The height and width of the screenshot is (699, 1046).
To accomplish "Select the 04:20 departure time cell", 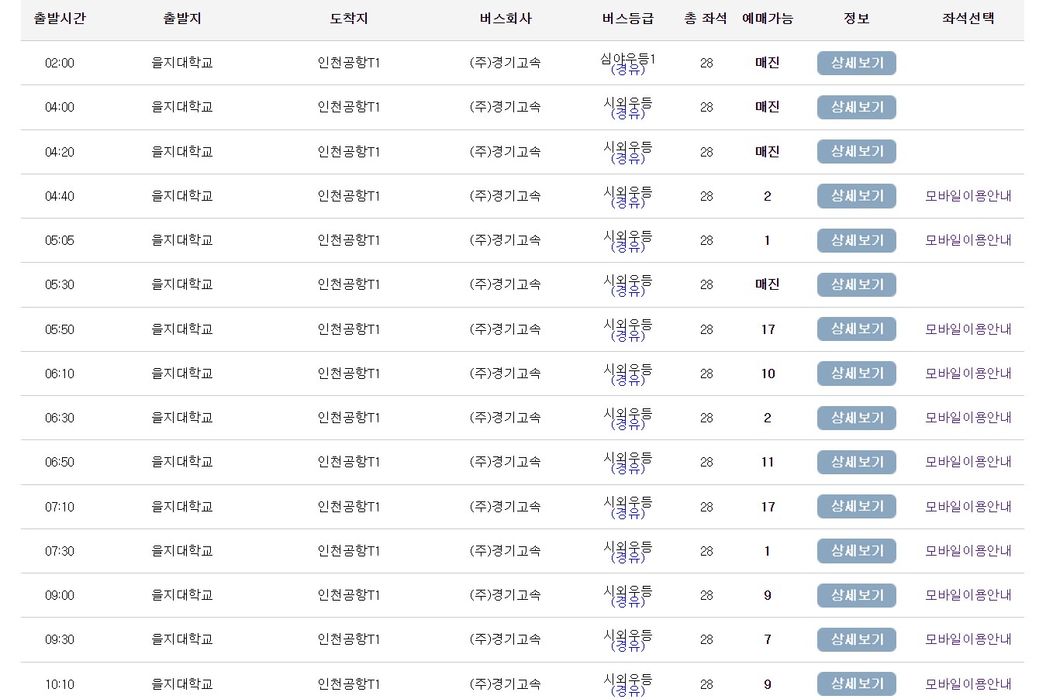I will point(60,152).
